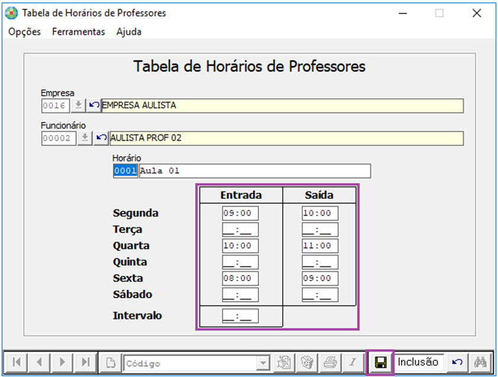Click Empresa lookup download arrow button
The image size is (498, 377).
79,105
